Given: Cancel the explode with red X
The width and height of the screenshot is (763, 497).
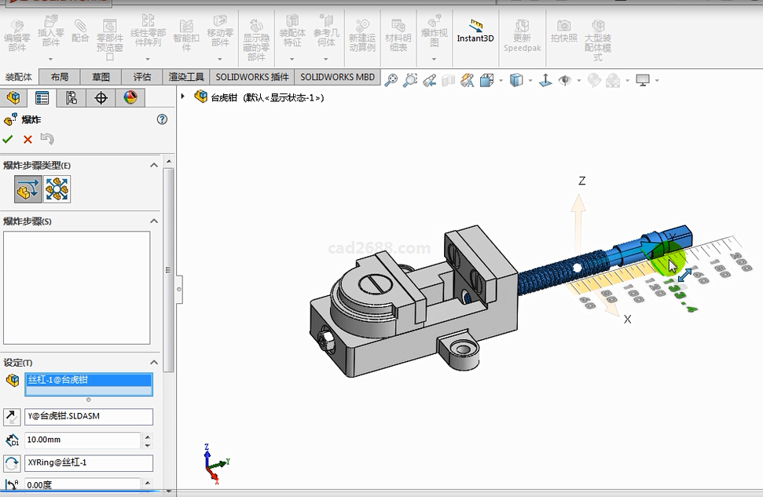Looking at the screenshot, I should pyautogui.click(x=28, y=139).
